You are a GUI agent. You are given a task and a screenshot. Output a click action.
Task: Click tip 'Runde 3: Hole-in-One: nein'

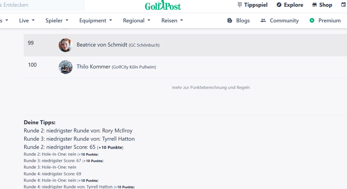(50, 167)
